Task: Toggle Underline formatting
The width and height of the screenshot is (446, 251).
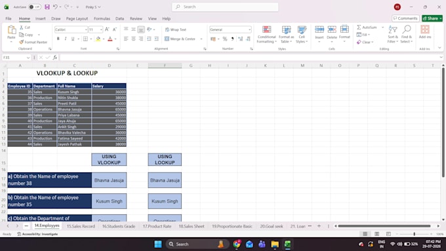Action: tap(73, 39)
